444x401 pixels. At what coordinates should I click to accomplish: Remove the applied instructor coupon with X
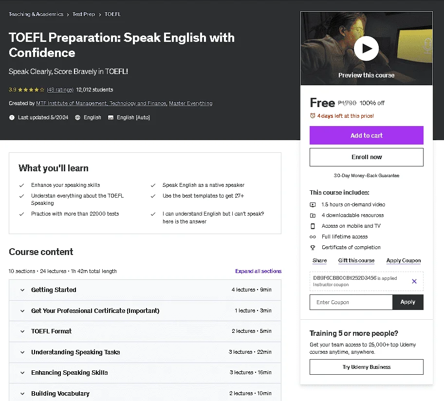pyautogui.click(x=414, y=281)
